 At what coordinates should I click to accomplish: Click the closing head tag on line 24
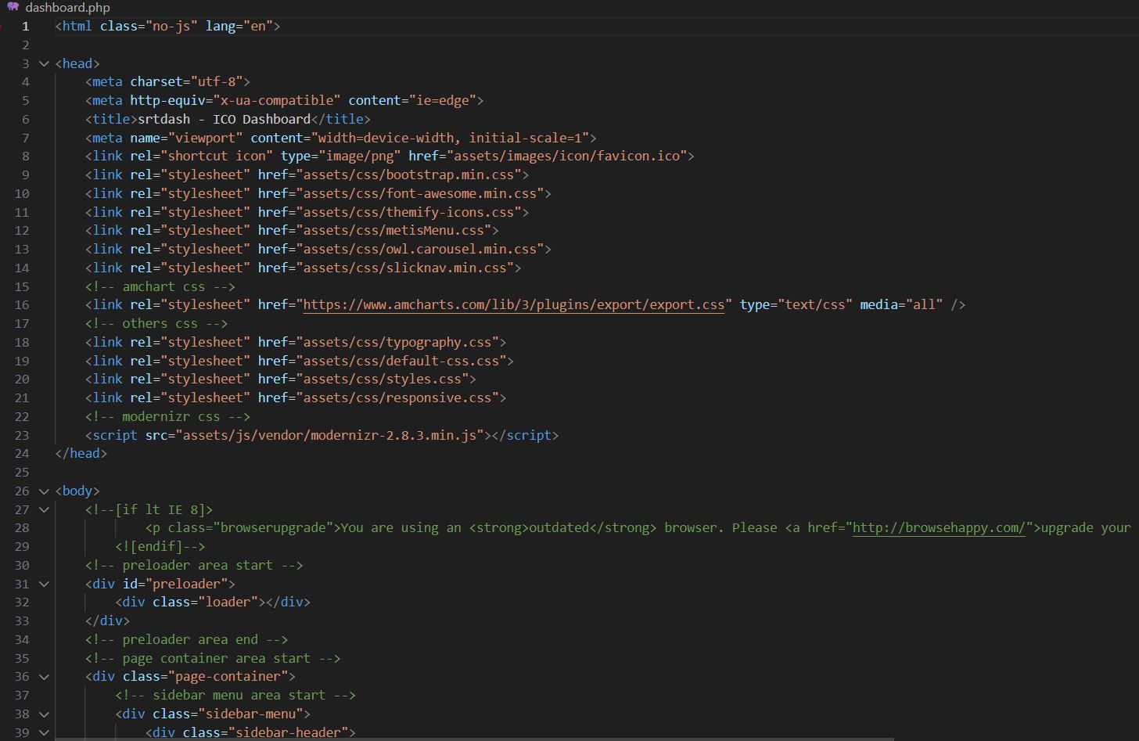pos(81,453)
